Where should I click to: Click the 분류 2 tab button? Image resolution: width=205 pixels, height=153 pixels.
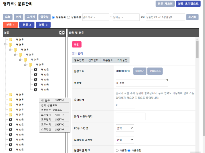[27, 25]
